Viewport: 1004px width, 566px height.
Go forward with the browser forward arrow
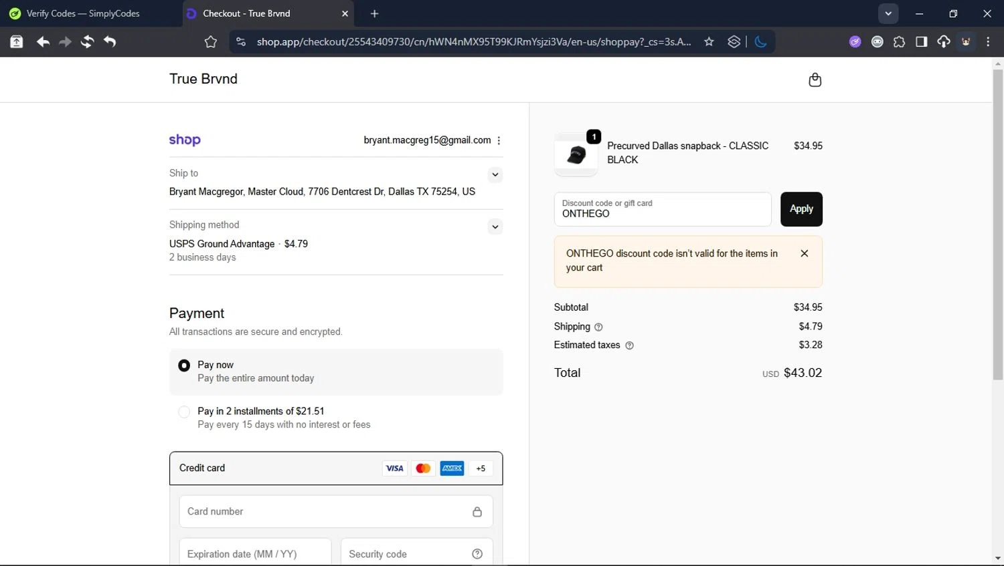tap(65, 41)
